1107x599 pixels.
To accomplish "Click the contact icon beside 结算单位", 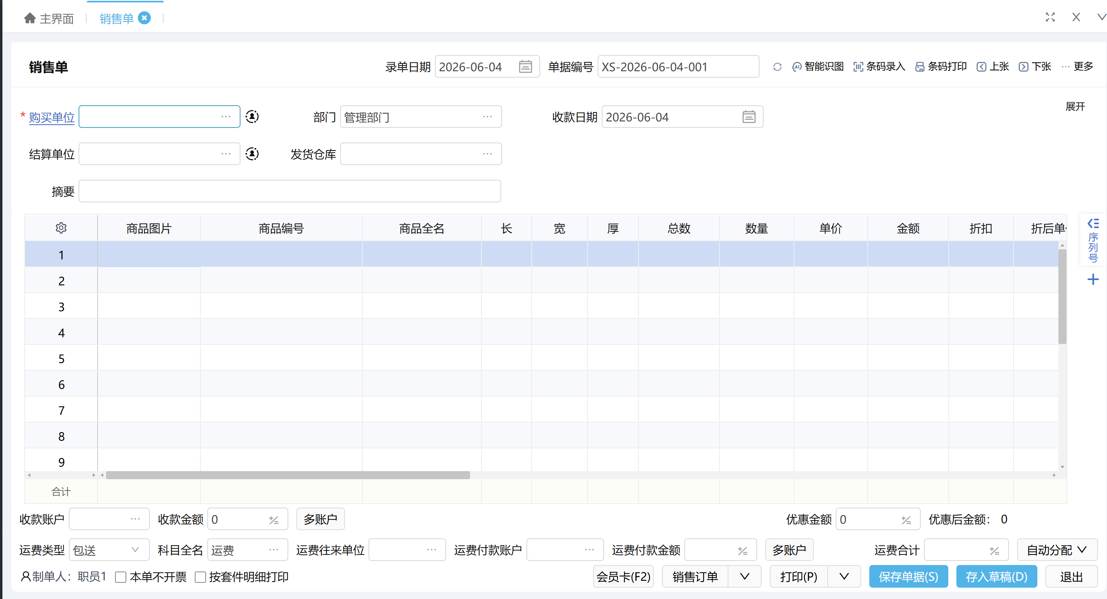I will tap(252, 154).
